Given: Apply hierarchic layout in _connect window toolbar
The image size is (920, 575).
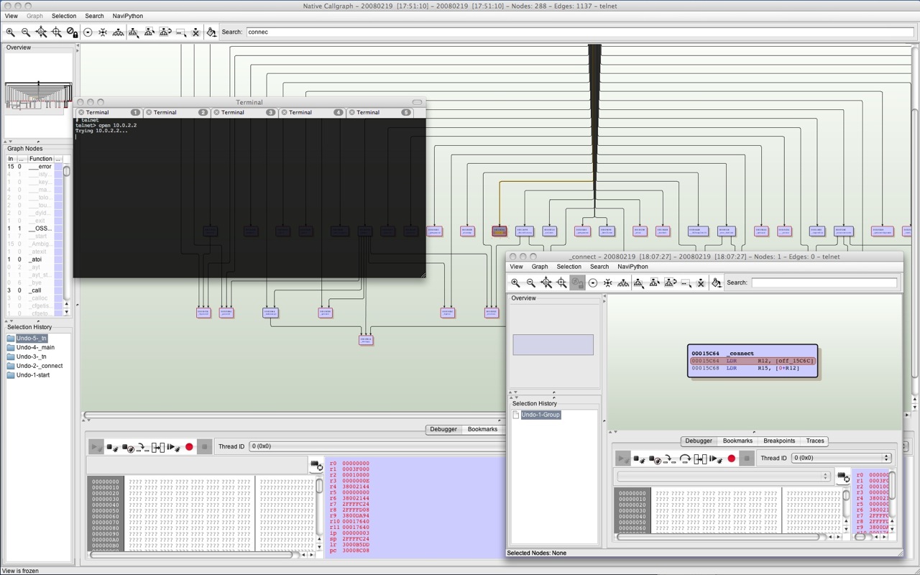Looking at the screenshot, I should click(623, 282).
